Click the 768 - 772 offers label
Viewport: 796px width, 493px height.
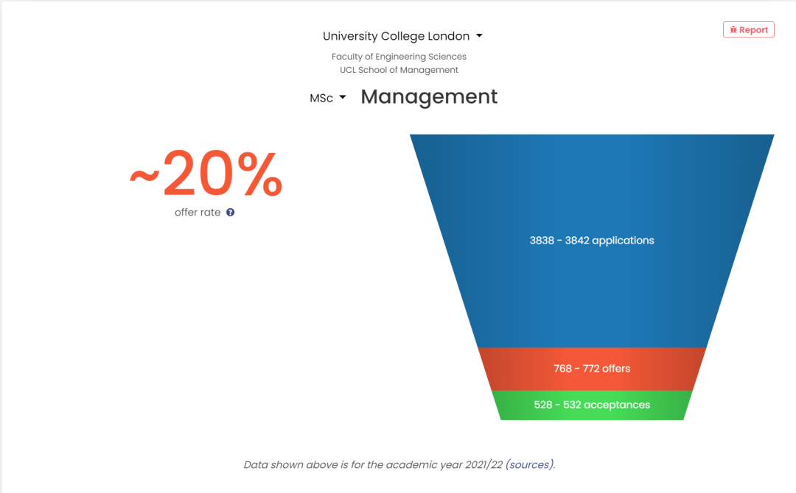[592, 369]
